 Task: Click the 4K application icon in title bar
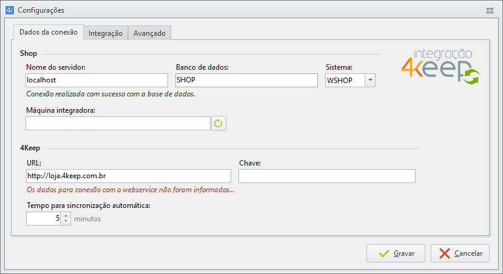pyautogui.click(x=9, y=10)
